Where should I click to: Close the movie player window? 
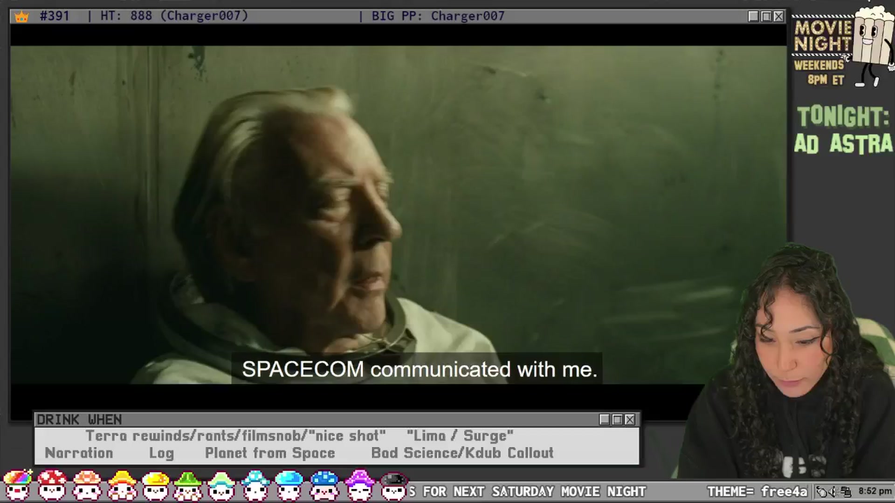pos(778,16)
